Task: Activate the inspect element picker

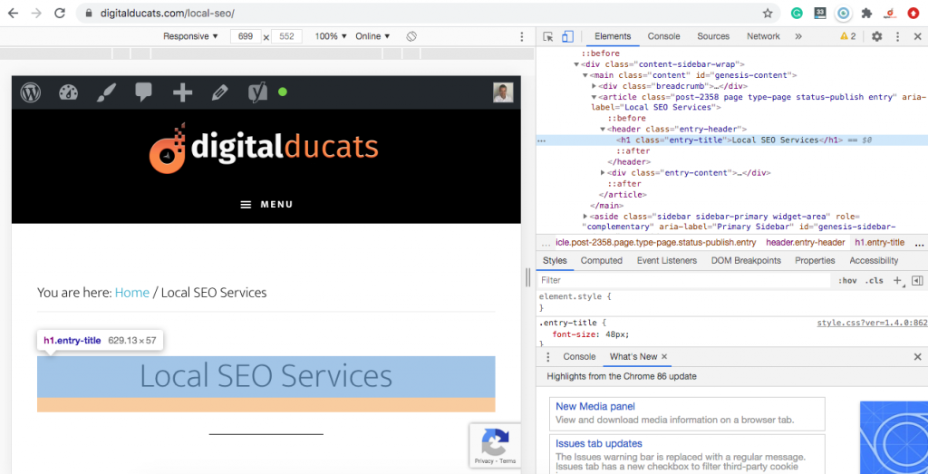Action: tap(548, 36)
